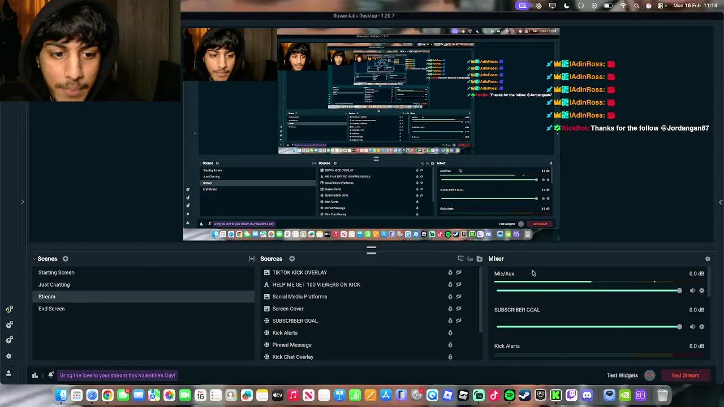Open the performance stats bar-chart icon
The image size is (724, 407).
point(35,375)
